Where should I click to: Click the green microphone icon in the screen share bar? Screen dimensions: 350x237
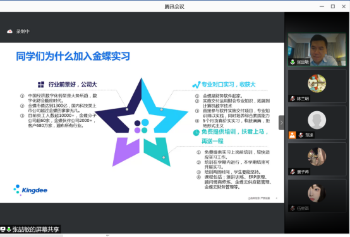click(9, 229)
